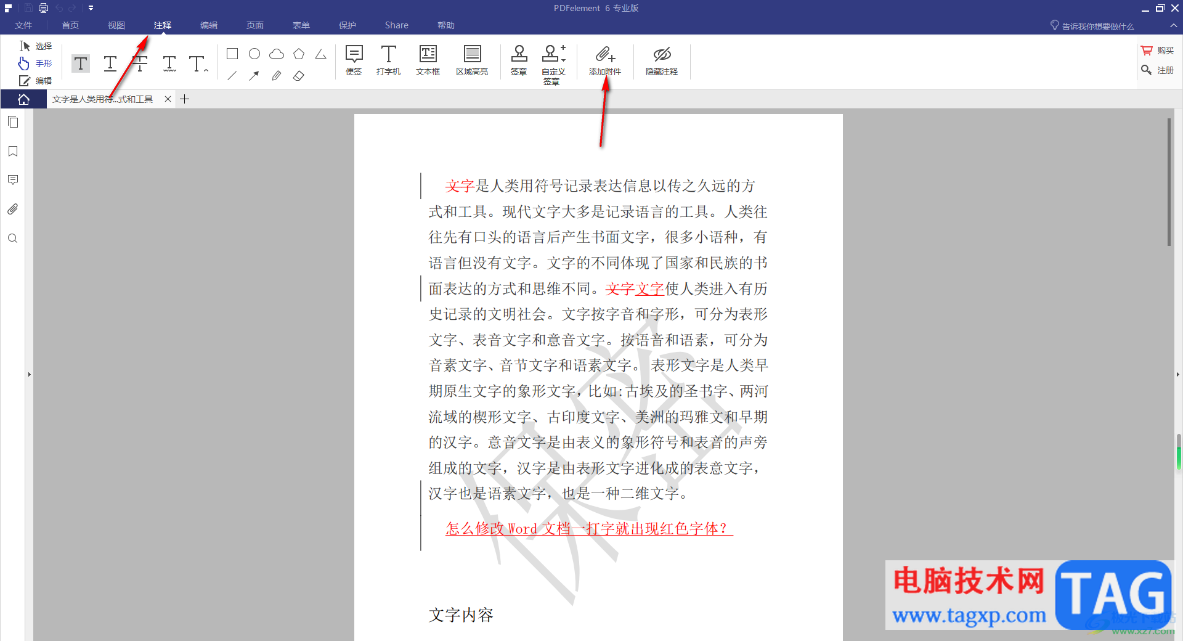
Task: Select the arrow drawing tool
Action: pos(254,76)
